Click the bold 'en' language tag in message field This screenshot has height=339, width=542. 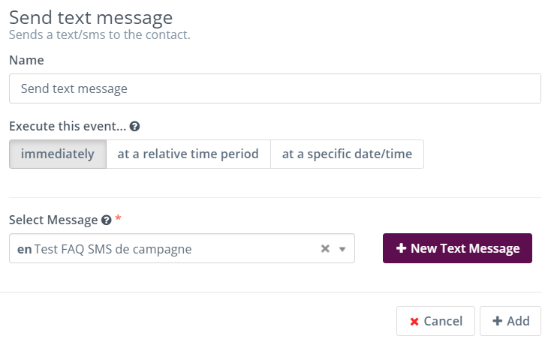[25, 249]
